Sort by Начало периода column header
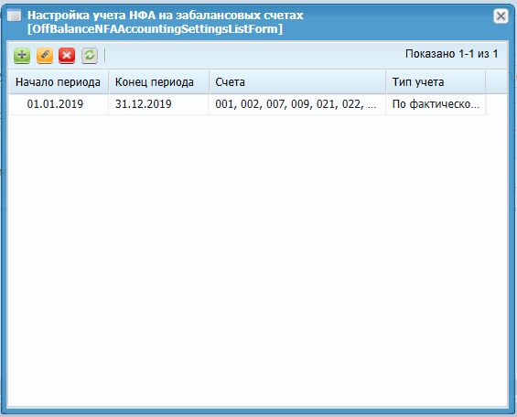This screenshot has height=417, width=517. pos(58,82)
